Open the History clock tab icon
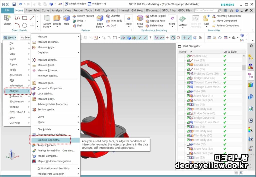Image resolution: width=256 pixels, height=177 pixels. (251, 120)
